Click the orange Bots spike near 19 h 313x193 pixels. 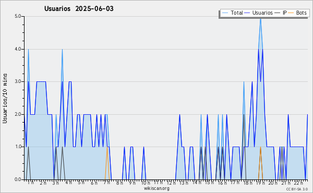260,163
